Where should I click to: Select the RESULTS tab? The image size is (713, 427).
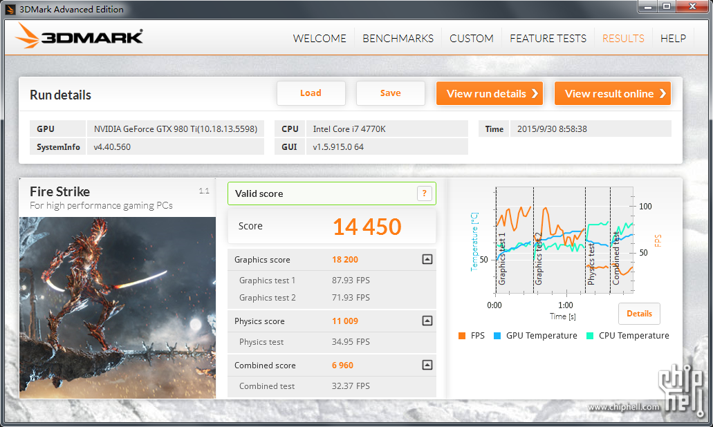pos(623,39)
